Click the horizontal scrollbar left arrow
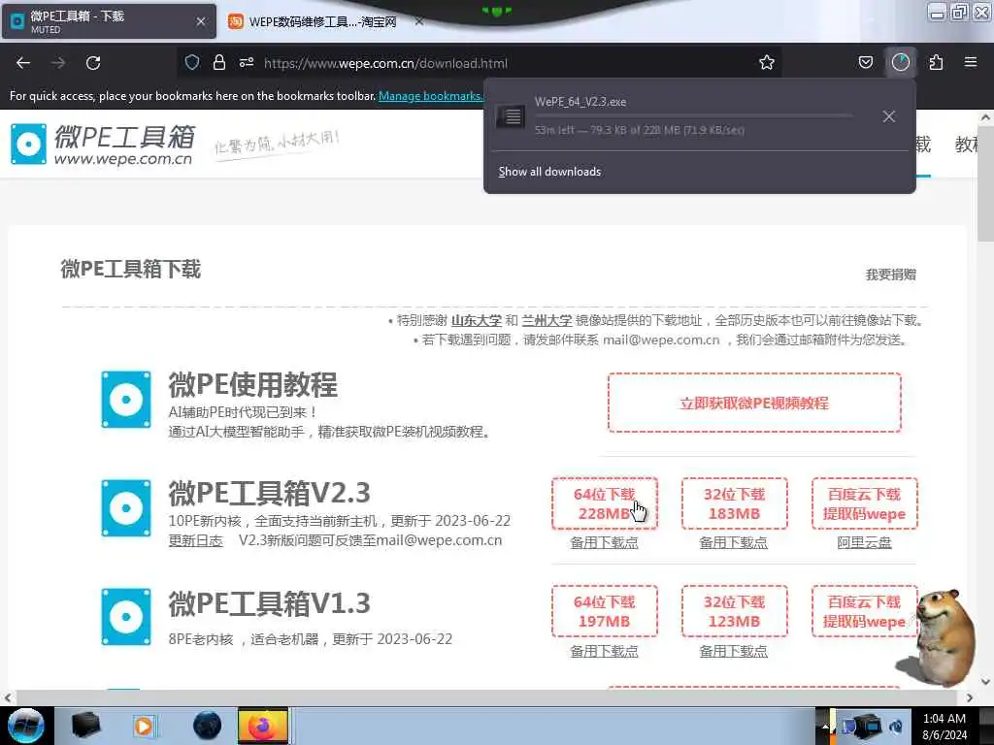Image resolution: width=994 pixels, height=745 pixels. tap(8, 697)
